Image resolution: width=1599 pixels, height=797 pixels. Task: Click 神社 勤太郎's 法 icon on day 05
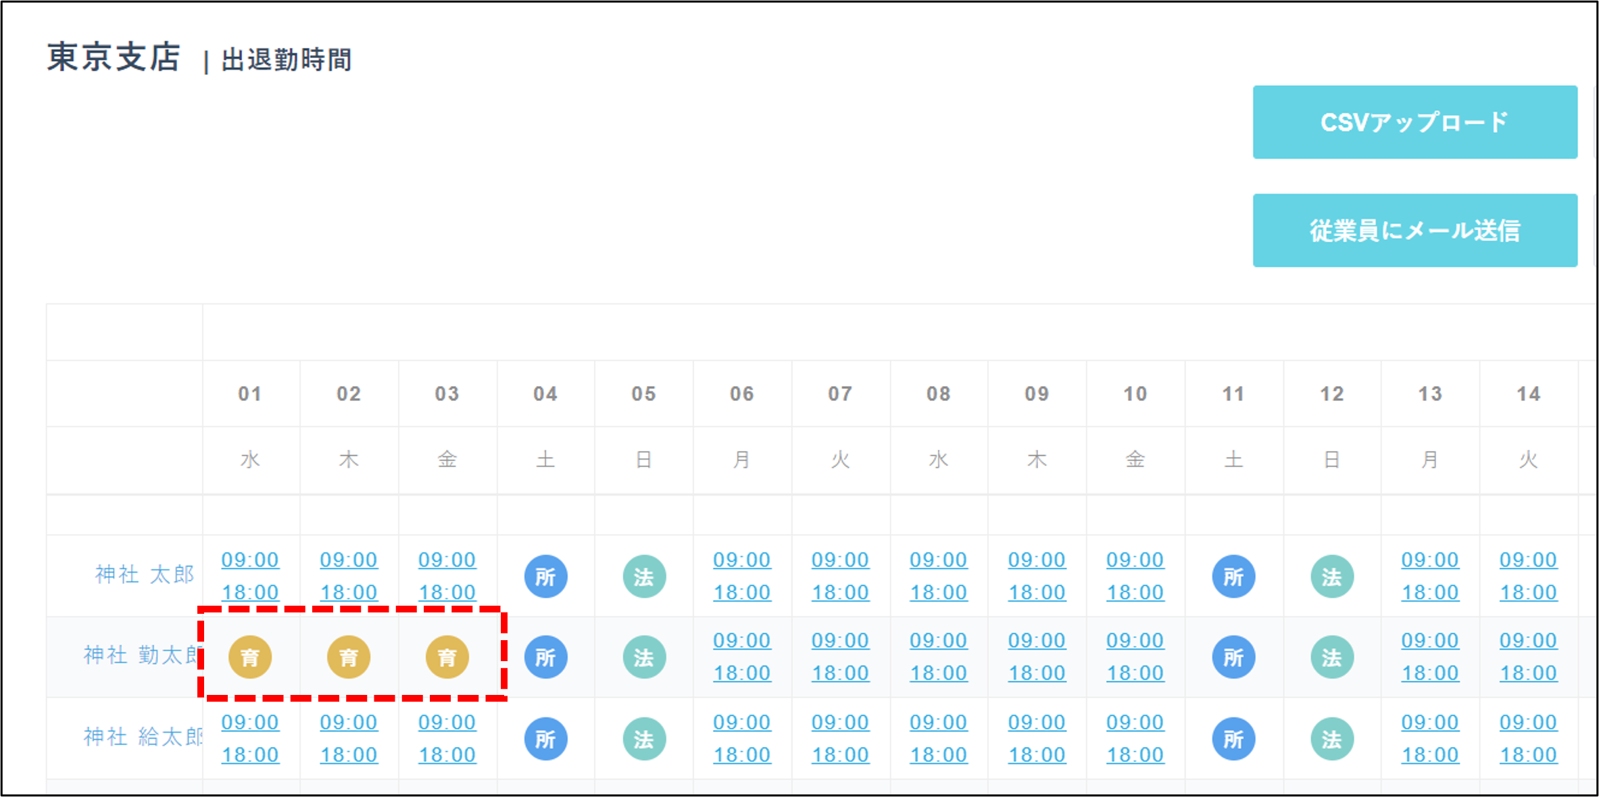click(643, 656)
